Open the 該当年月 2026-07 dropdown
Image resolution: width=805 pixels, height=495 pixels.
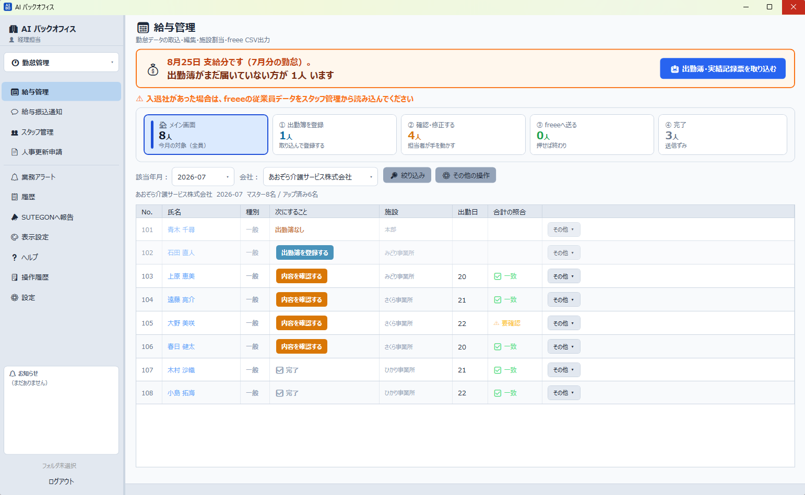[203, 177]
